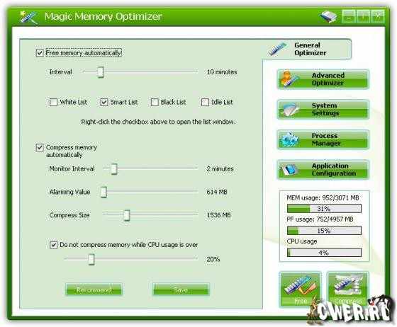This screenshot has height=327, width=397.
Task: Open the Process Manager
Action: point(323,139)
